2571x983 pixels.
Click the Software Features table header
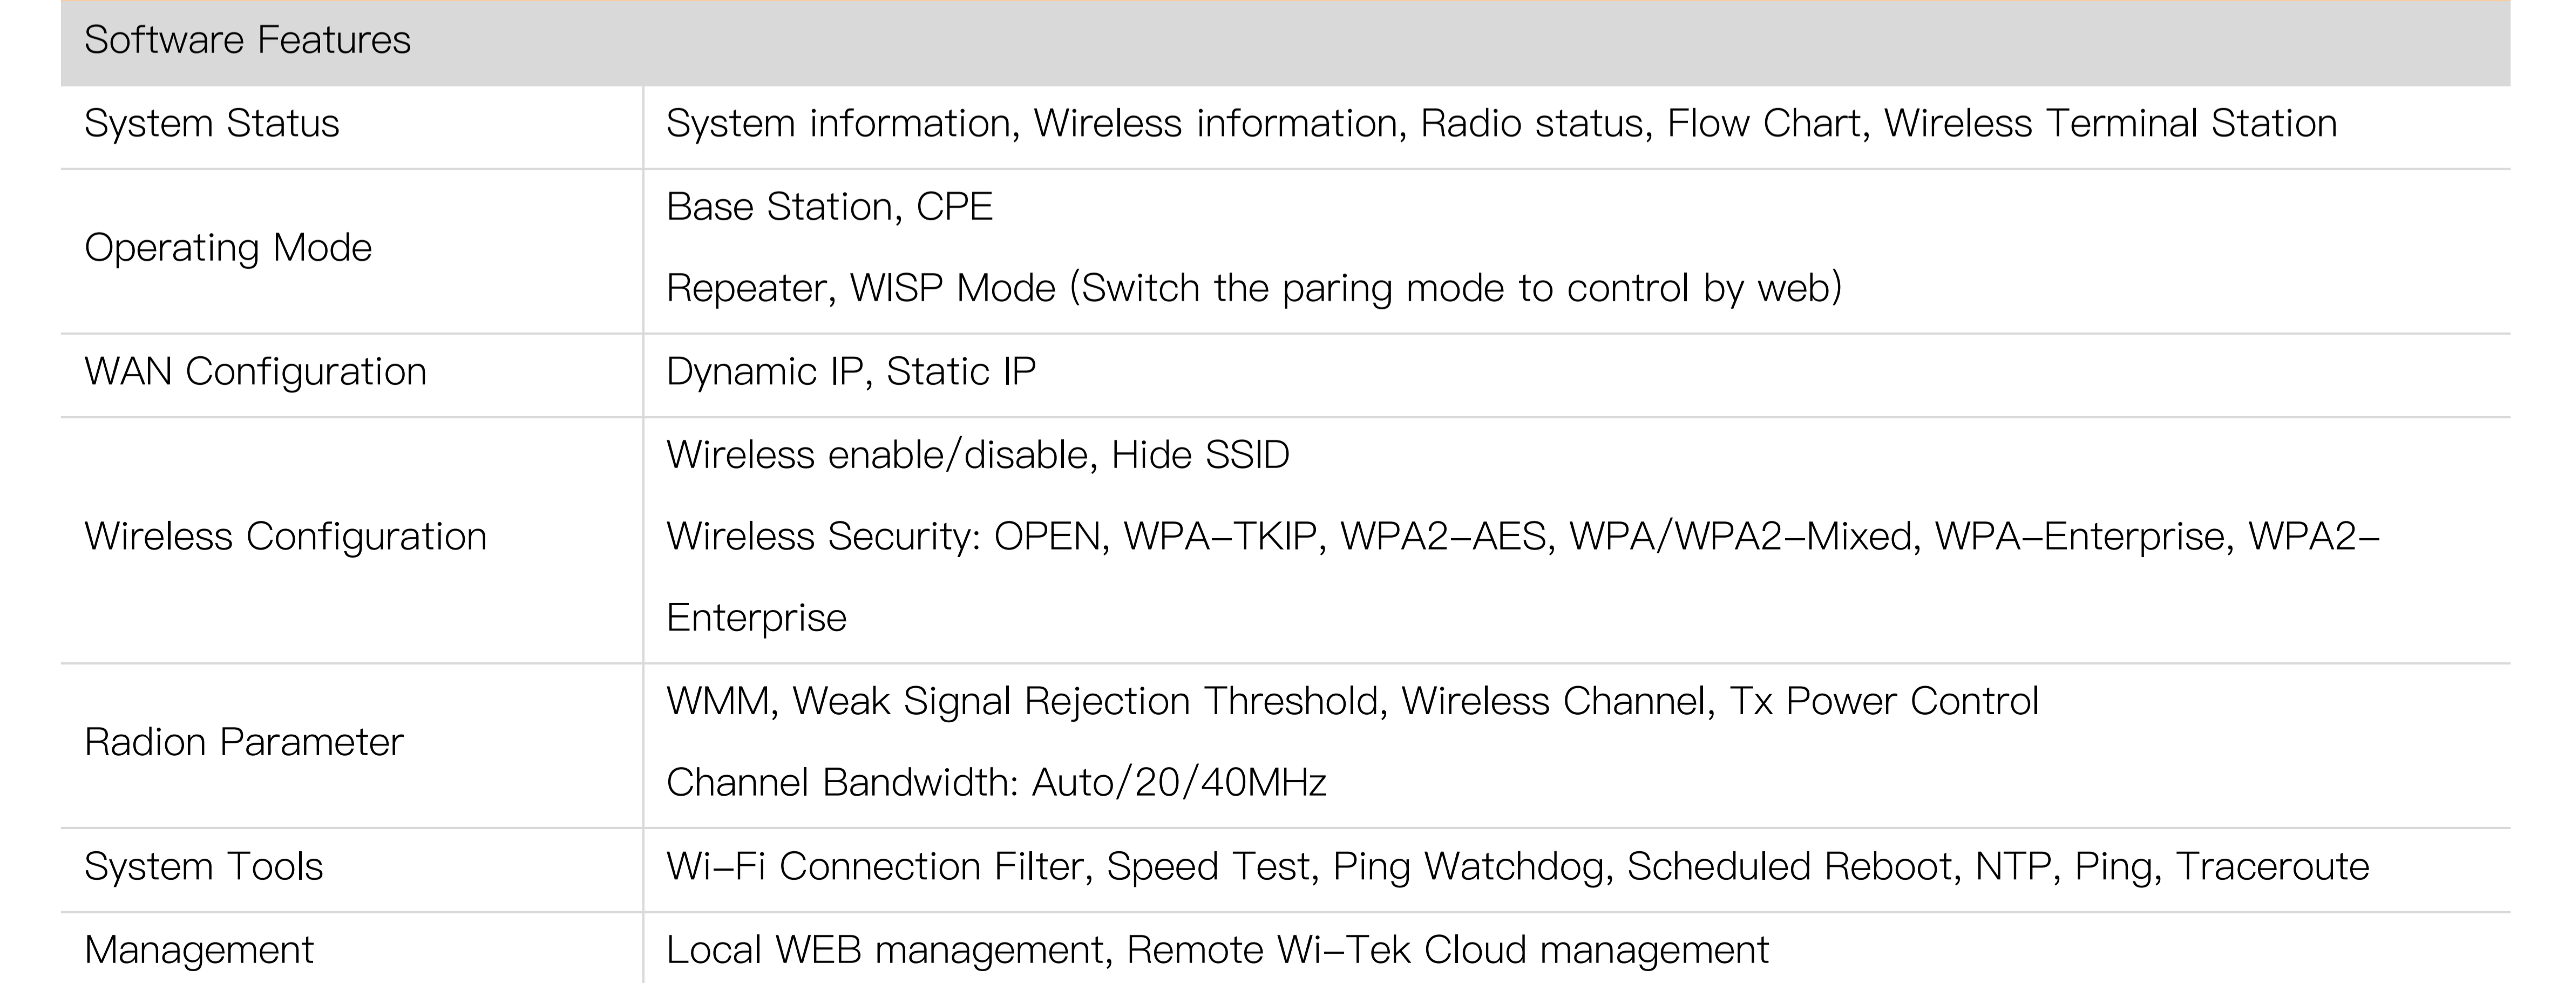pyautogui.click(x=248, y=41)
